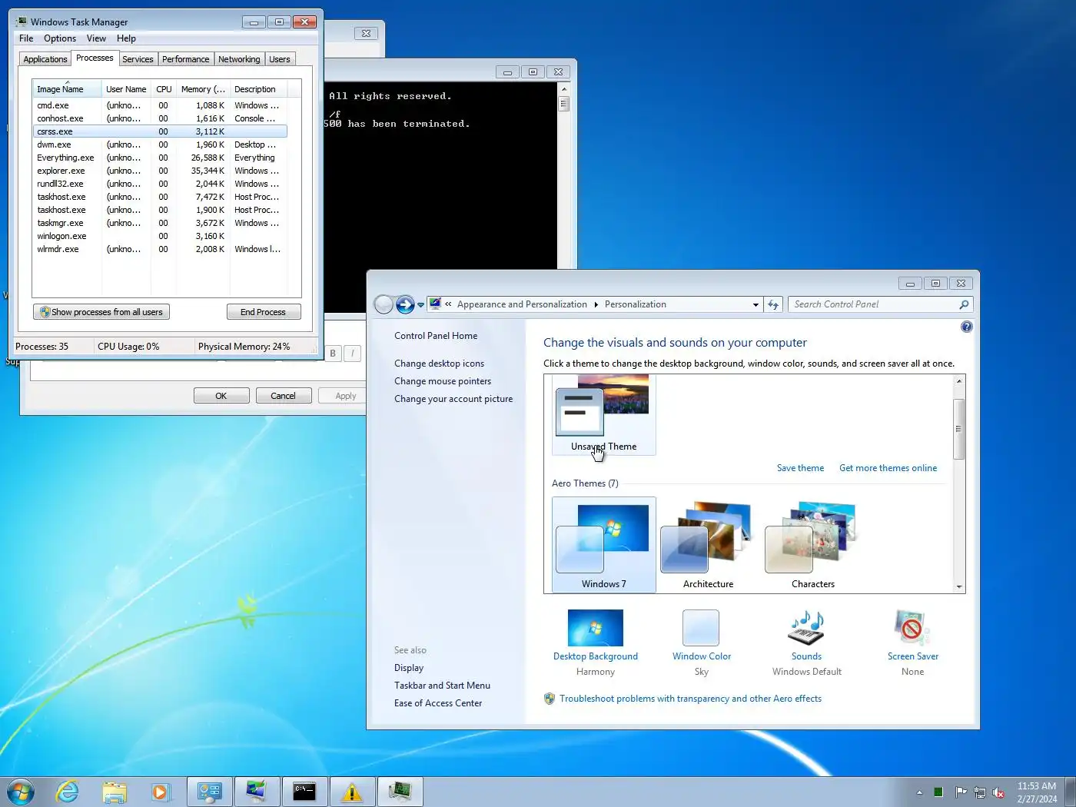Go forward in Personalization window
The image size is (1076, 807).
pos(405,305)
